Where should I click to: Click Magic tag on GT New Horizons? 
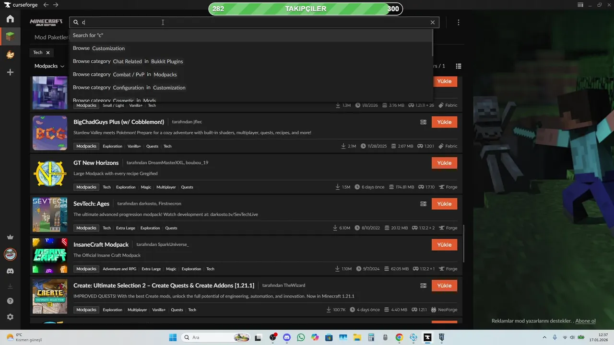(x=146, y=187)
